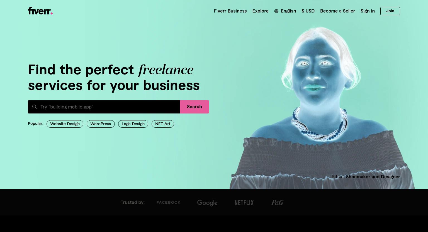Viewport: 428px width, 232px height.
Task: Click the magnifier icon in search bar
Action: [x=35, y=107]
